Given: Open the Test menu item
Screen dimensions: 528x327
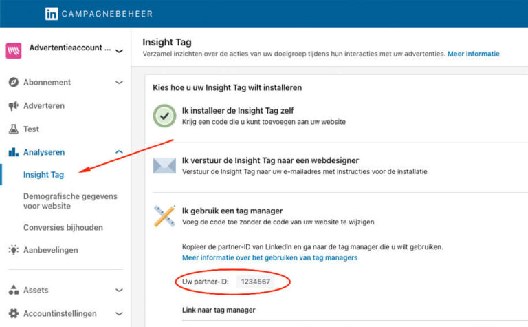Looking at the screenshot, I should [x=31, y=129].
